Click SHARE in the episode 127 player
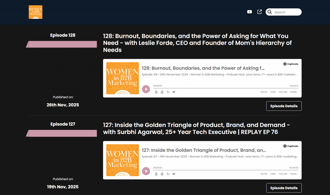The height and width of the screenshot is (195, 330). tap(293, 174)
